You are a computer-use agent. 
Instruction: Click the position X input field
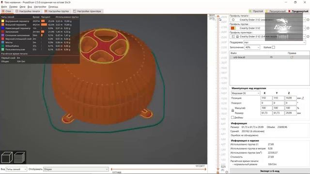(x=266, y=98)
